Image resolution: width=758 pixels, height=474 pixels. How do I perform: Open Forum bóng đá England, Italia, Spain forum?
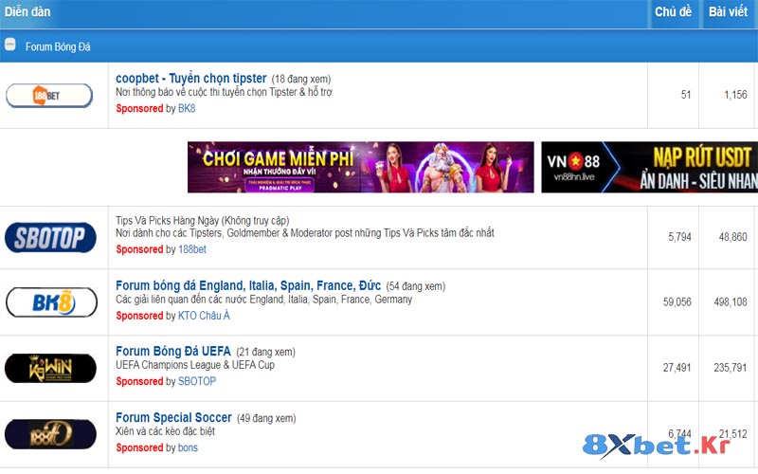click(248, 285)
